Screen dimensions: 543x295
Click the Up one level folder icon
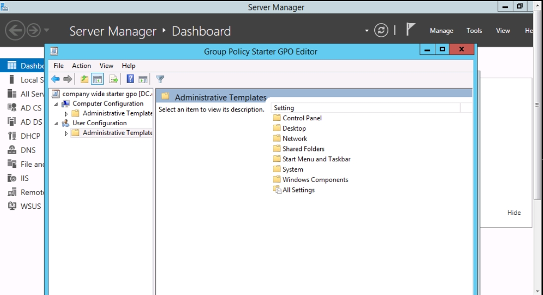click(84, 79)
